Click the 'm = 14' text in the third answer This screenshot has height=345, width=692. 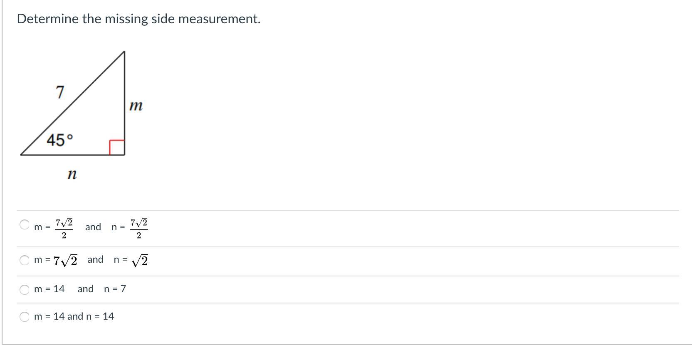(49, 289)
